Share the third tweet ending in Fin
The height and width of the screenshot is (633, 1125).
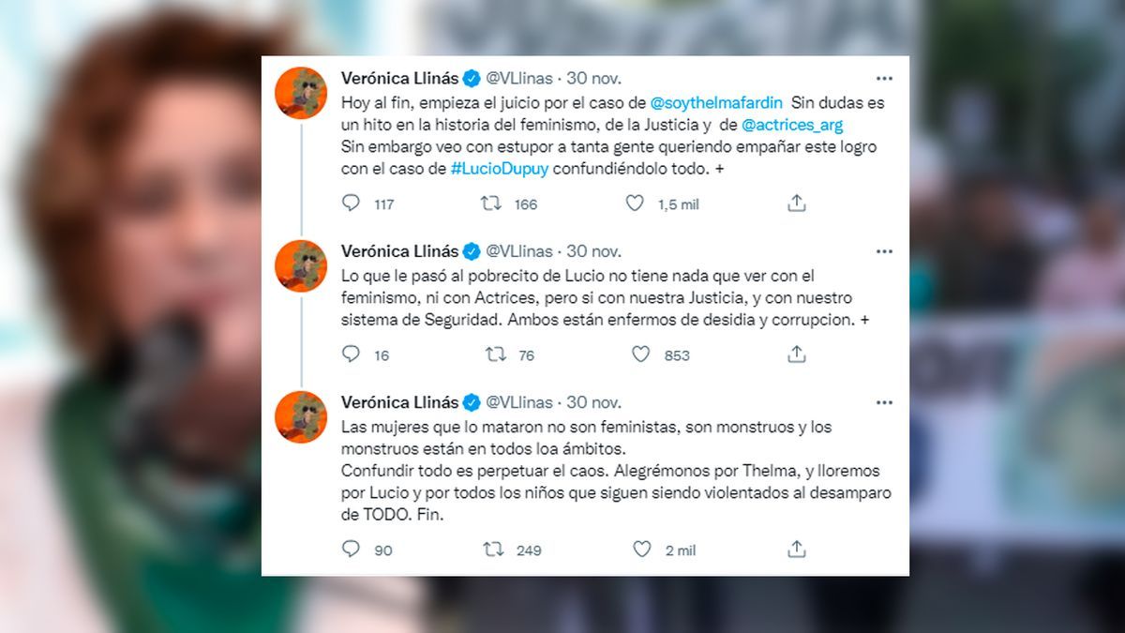pos(796,549)
